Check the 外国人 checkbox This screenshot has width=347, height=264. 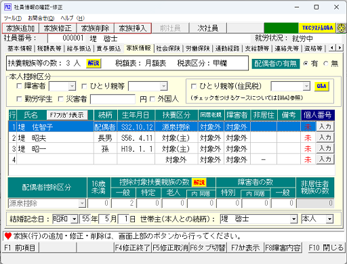152,99
